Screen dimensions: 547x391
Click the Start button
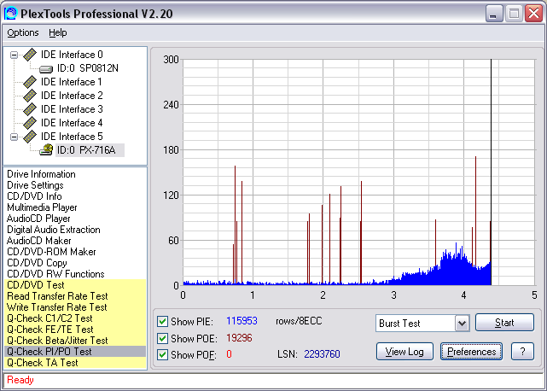pyautogui.click(x=504, y=323)
